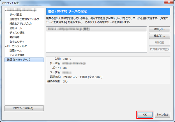Click the なし value beside 接続の保護
Screen dimensions: 175x122
pyautogui.click(x=65, y=81)
